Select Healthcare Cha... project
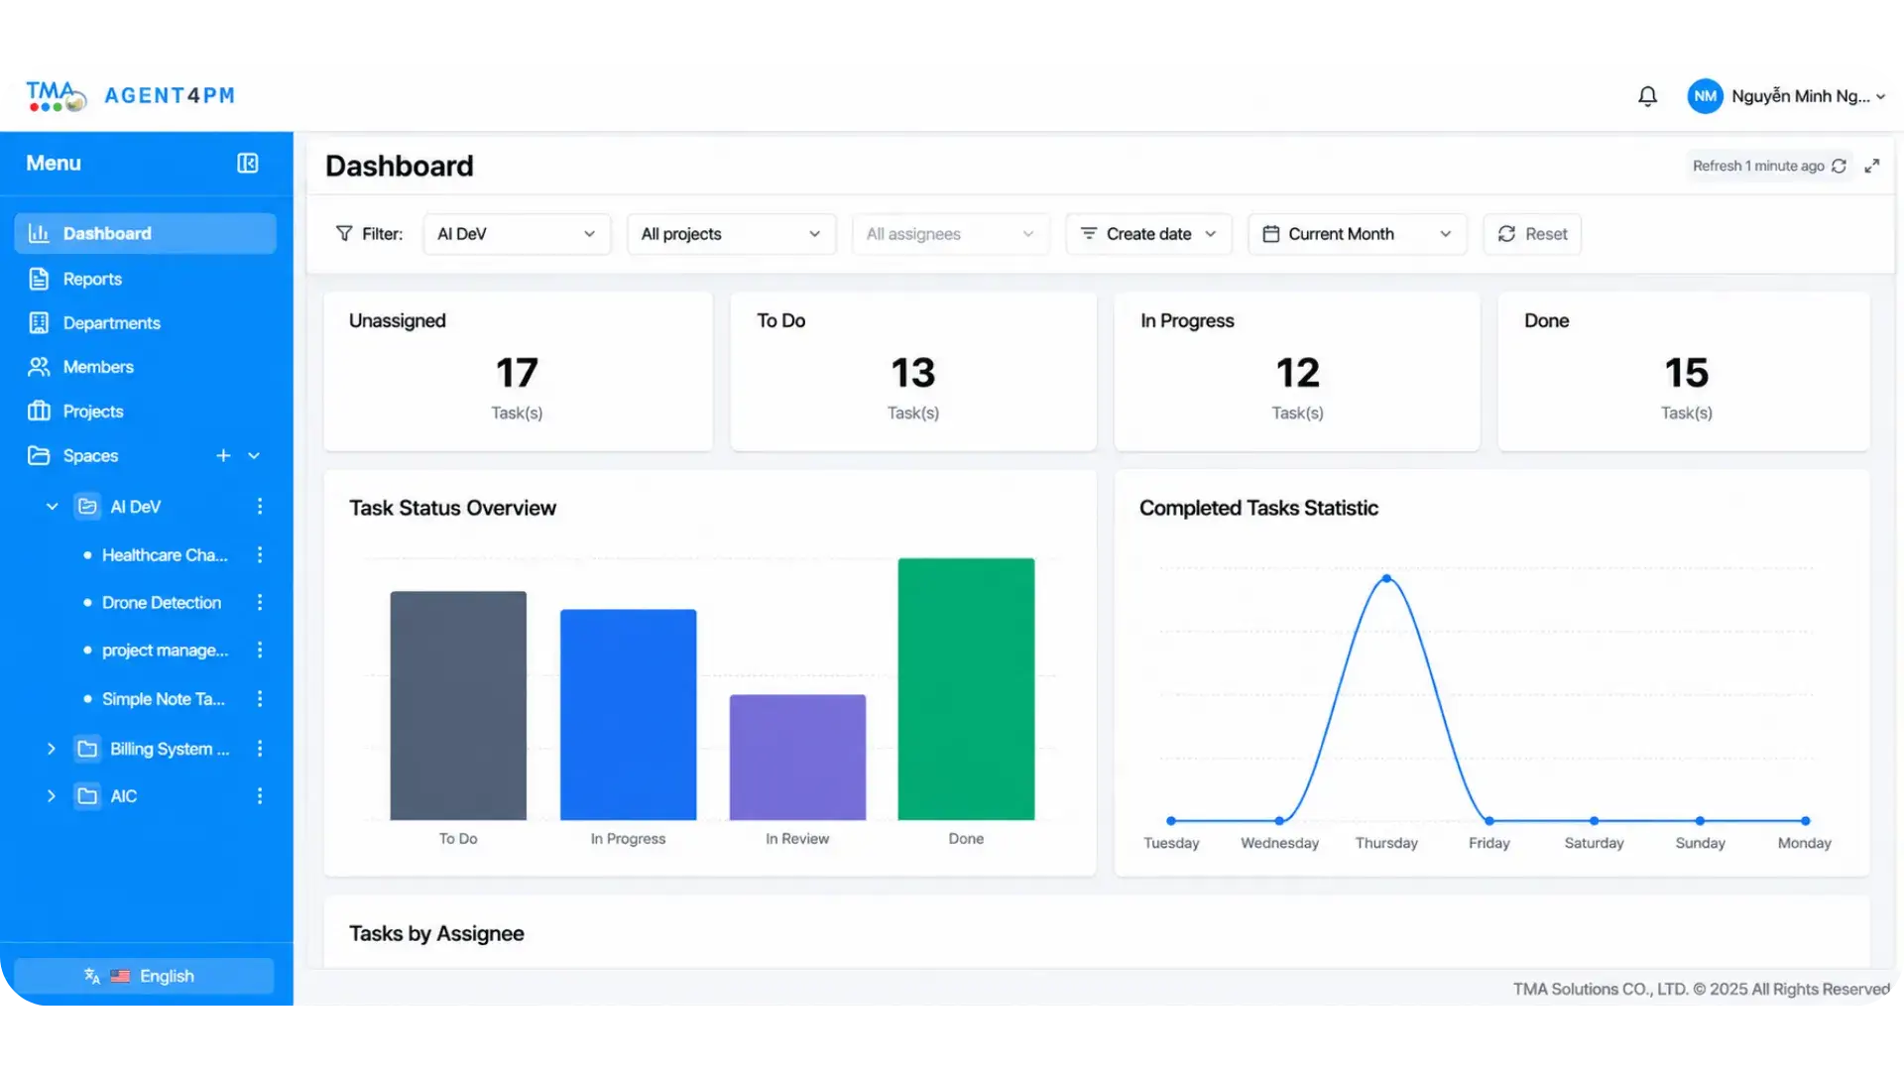The image size is (1904, 1071). click(165, 555)
